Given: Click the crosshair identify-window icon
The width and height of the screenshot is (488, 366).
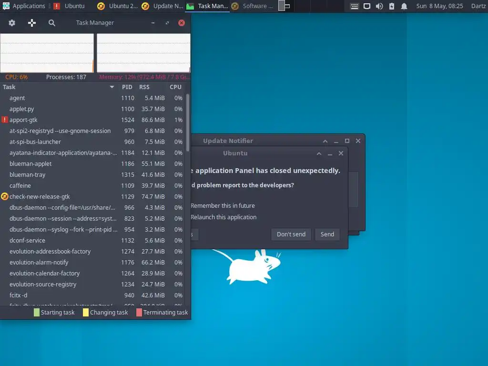Looking at the screenshot, I should pos(32,23).
